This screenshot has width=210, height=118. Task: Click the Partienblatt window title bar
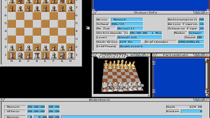pos(176,55)
